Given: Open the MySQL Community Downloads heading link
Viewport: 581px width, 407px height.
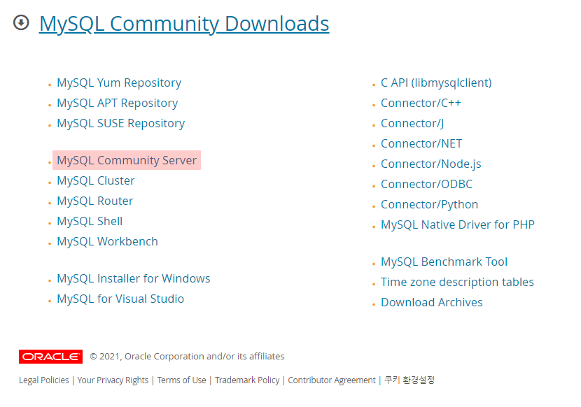Looking at the screenshot, I should [x=184, y=24].
